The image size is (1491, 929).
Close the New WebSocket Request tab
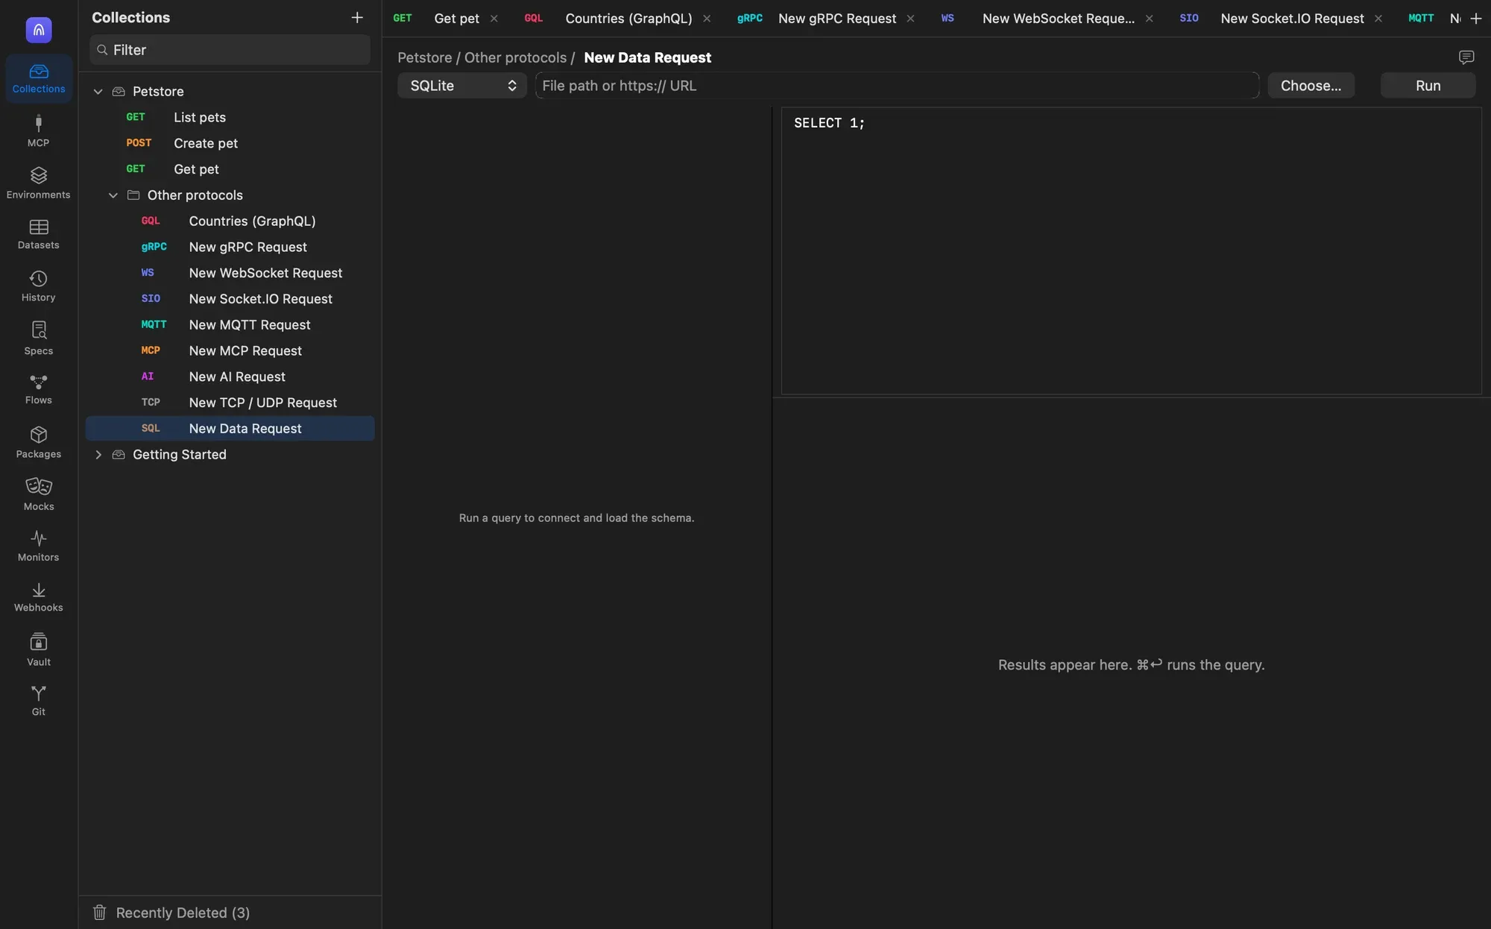click(1149, 19)
